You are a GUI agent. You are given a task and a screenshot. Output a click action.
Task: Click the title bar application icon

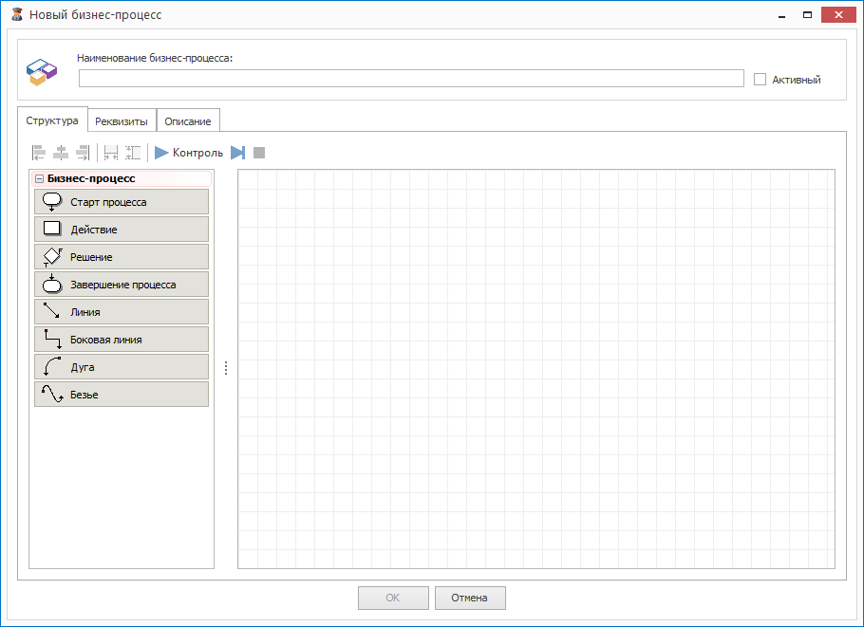click(17, 15)
